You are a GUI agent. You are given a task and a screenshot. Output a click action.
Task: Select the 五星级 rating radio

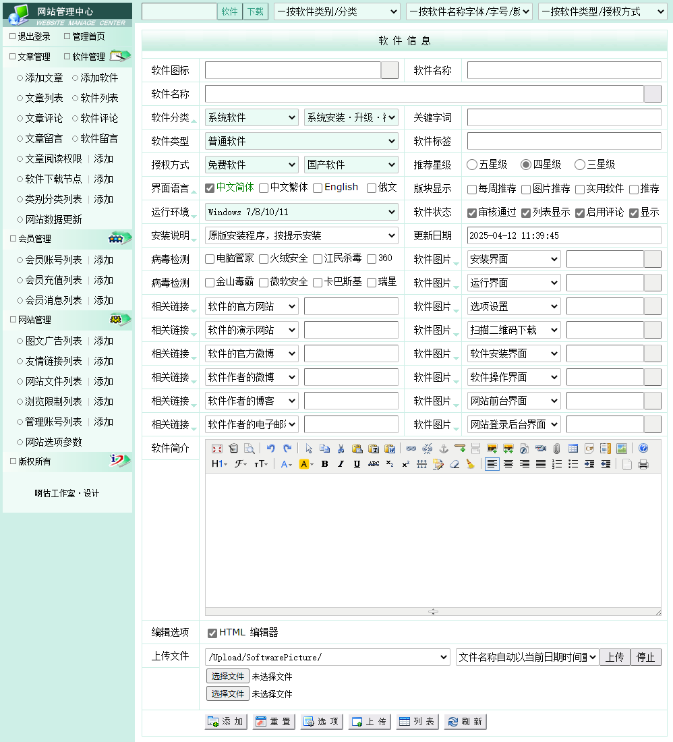click(472, 165)
